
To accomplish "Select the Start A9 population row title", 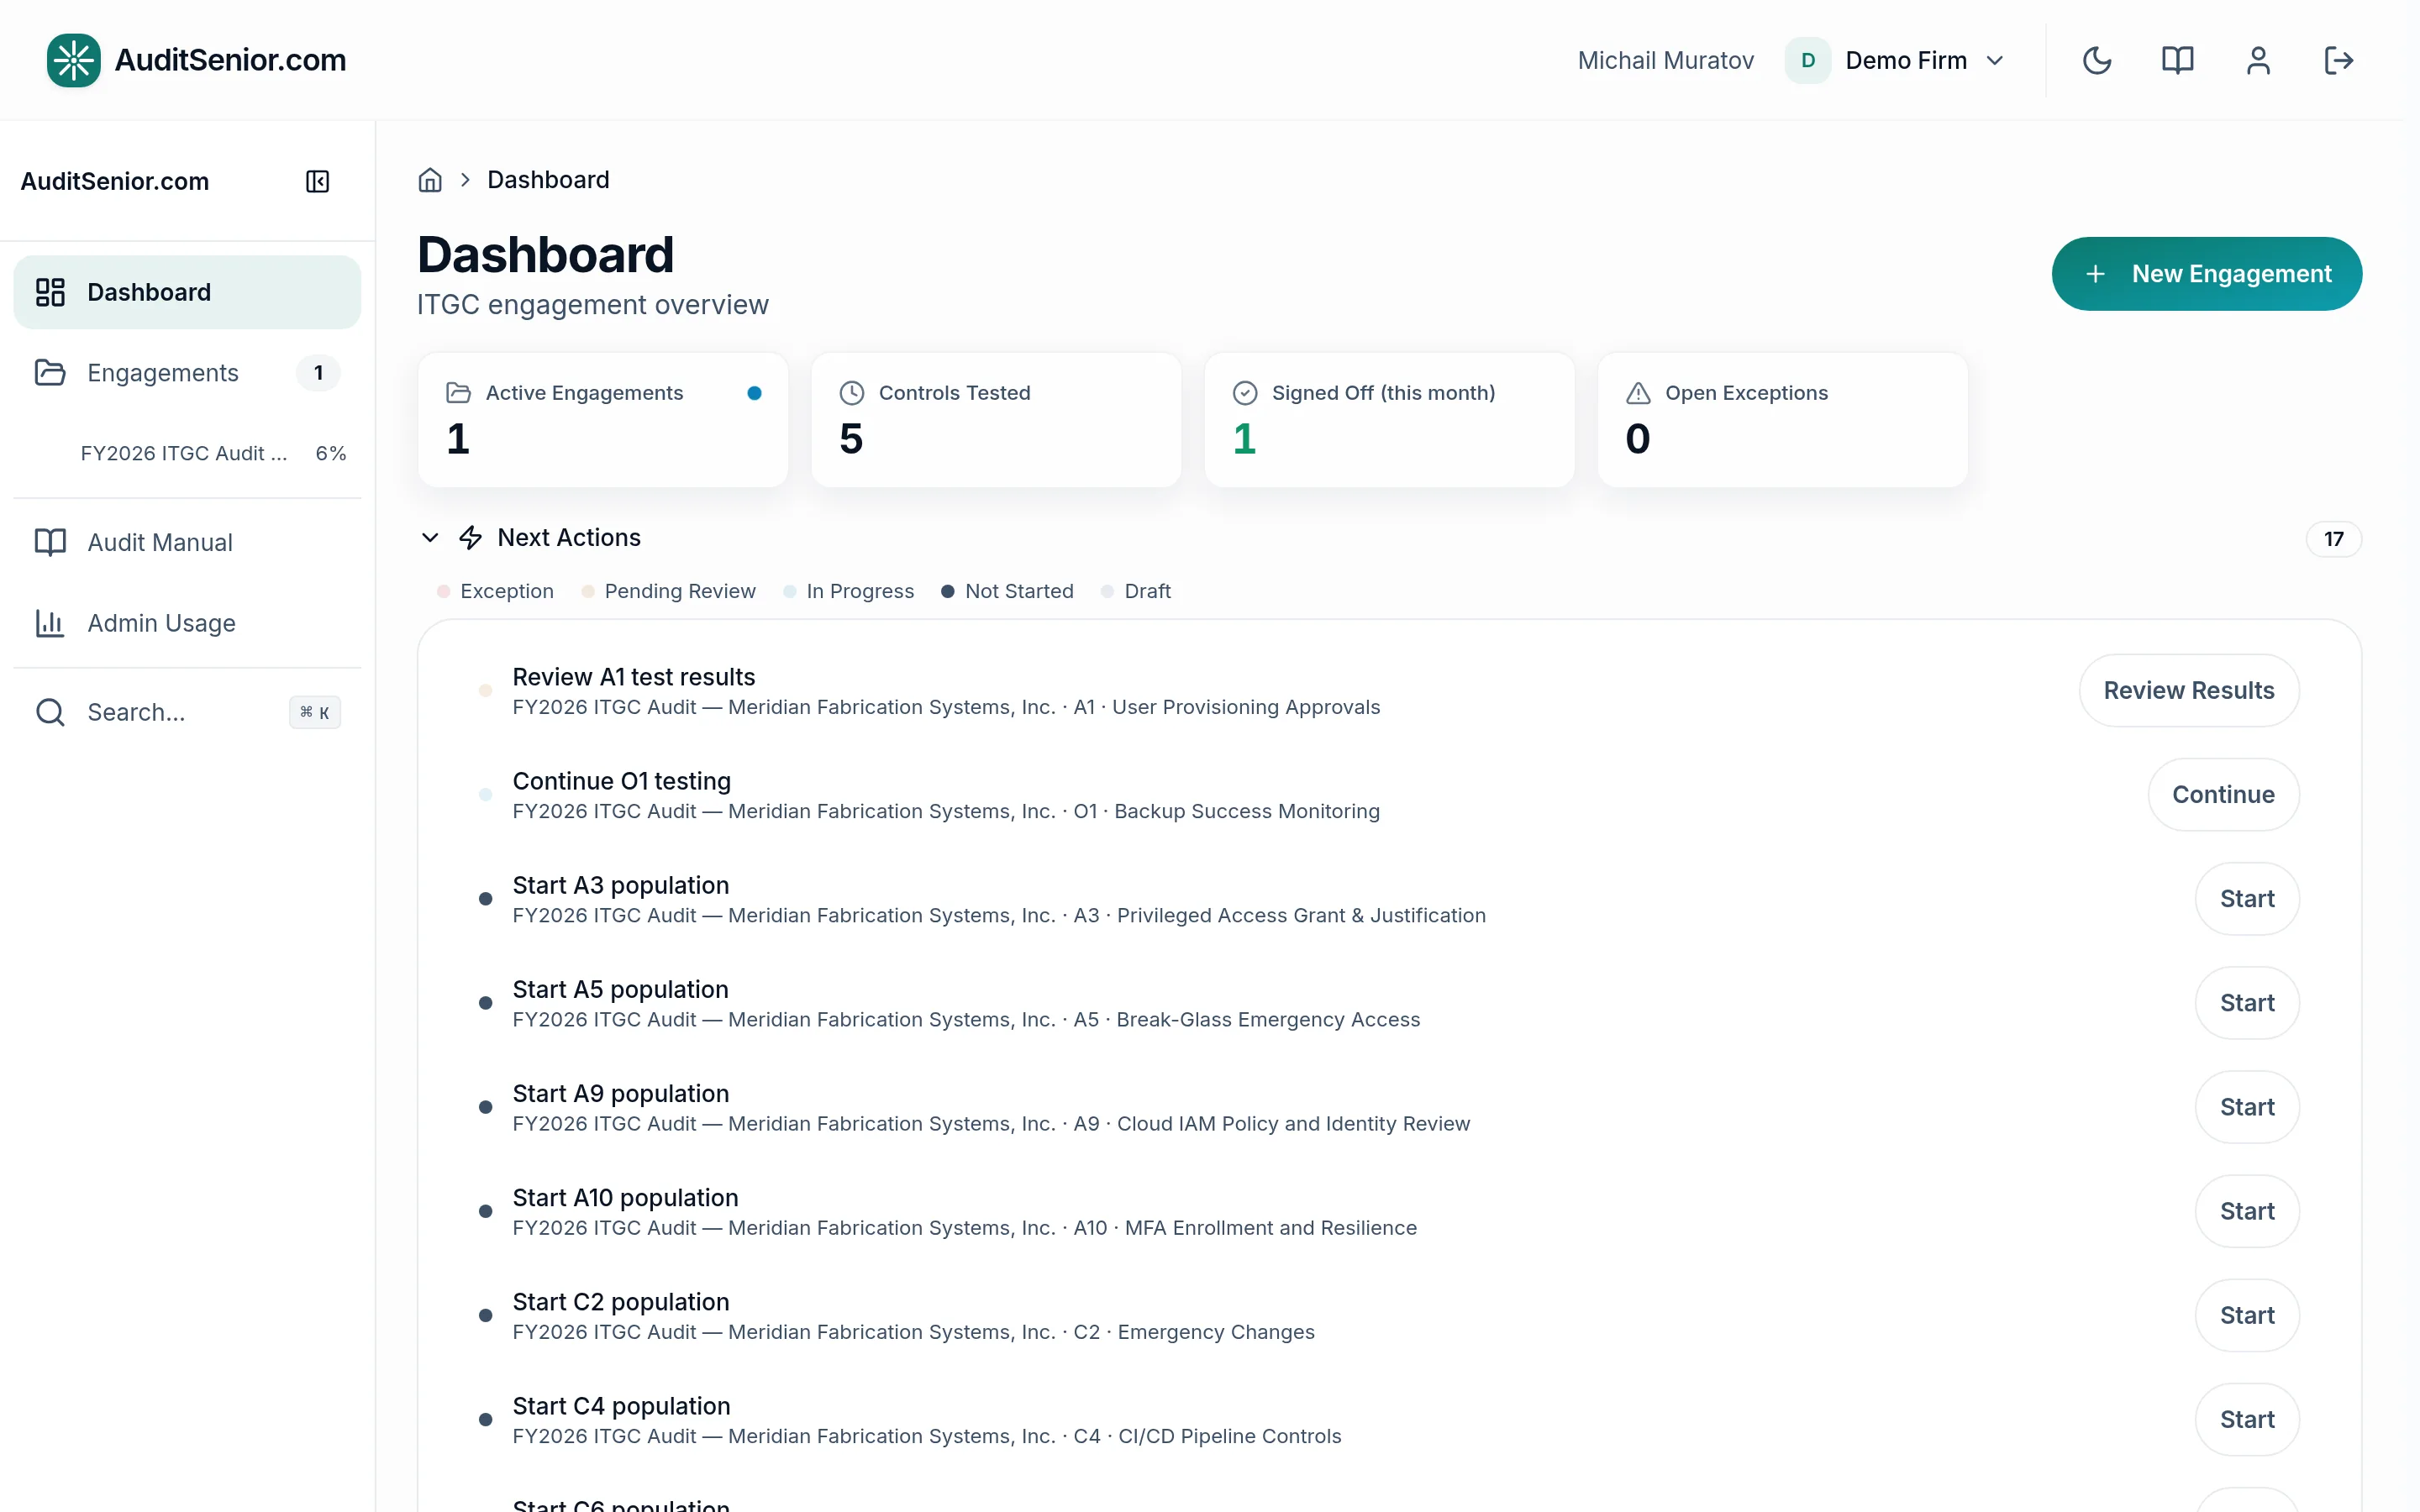I will pos(621,1094).
